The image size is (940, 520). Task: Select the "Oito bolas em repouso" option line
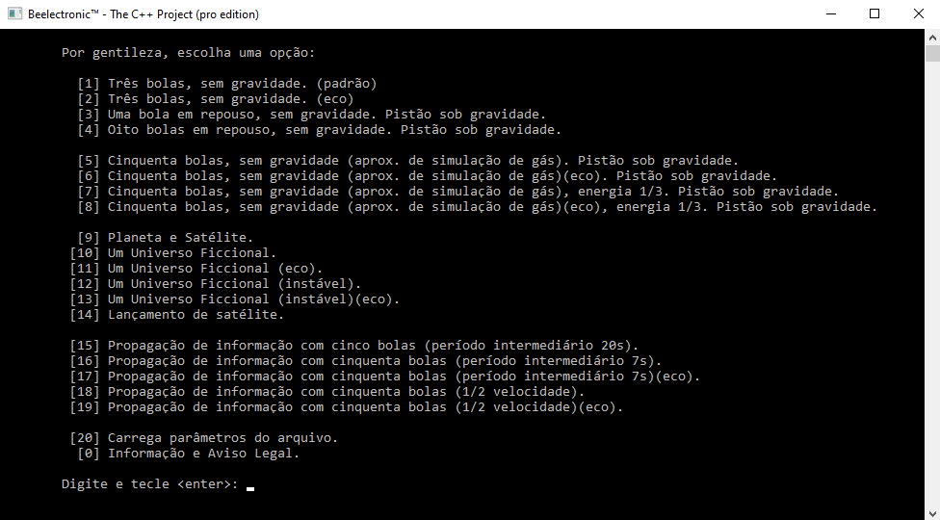coord(333,130)
